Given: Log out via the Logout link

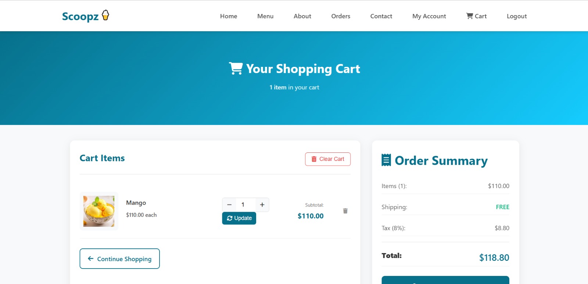Looking at the screenshot, I should [516, 16].
